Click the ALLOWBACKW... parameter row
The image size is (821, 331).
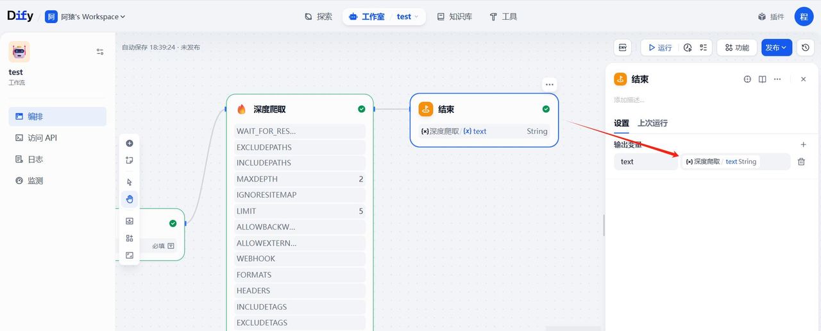[300, 227]
